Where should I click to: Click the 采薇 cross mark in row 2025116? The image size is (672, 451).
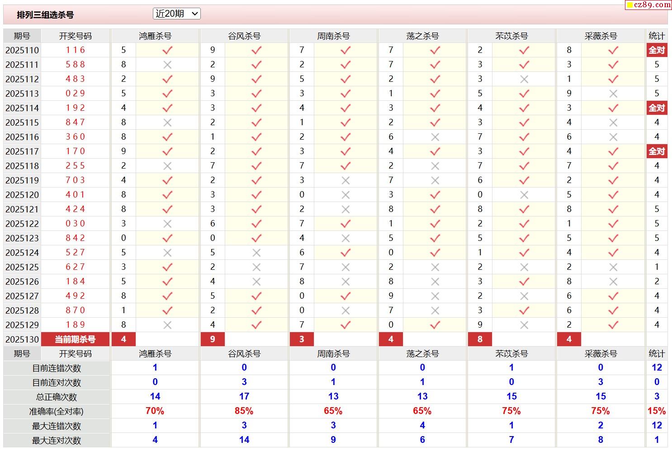pos(613,137)
